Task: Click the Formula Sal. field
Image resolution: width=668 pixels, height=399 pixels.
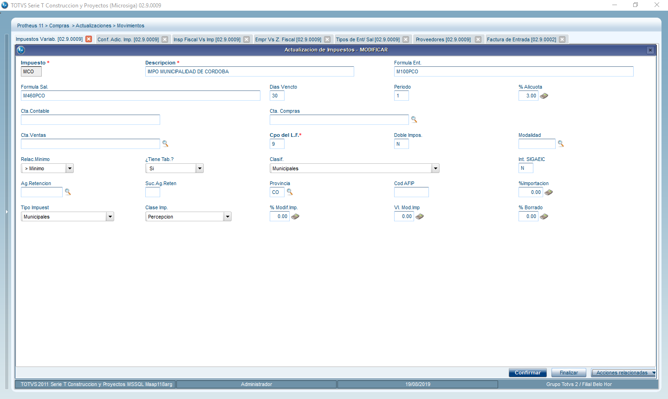Action: [x=141, y=96]
